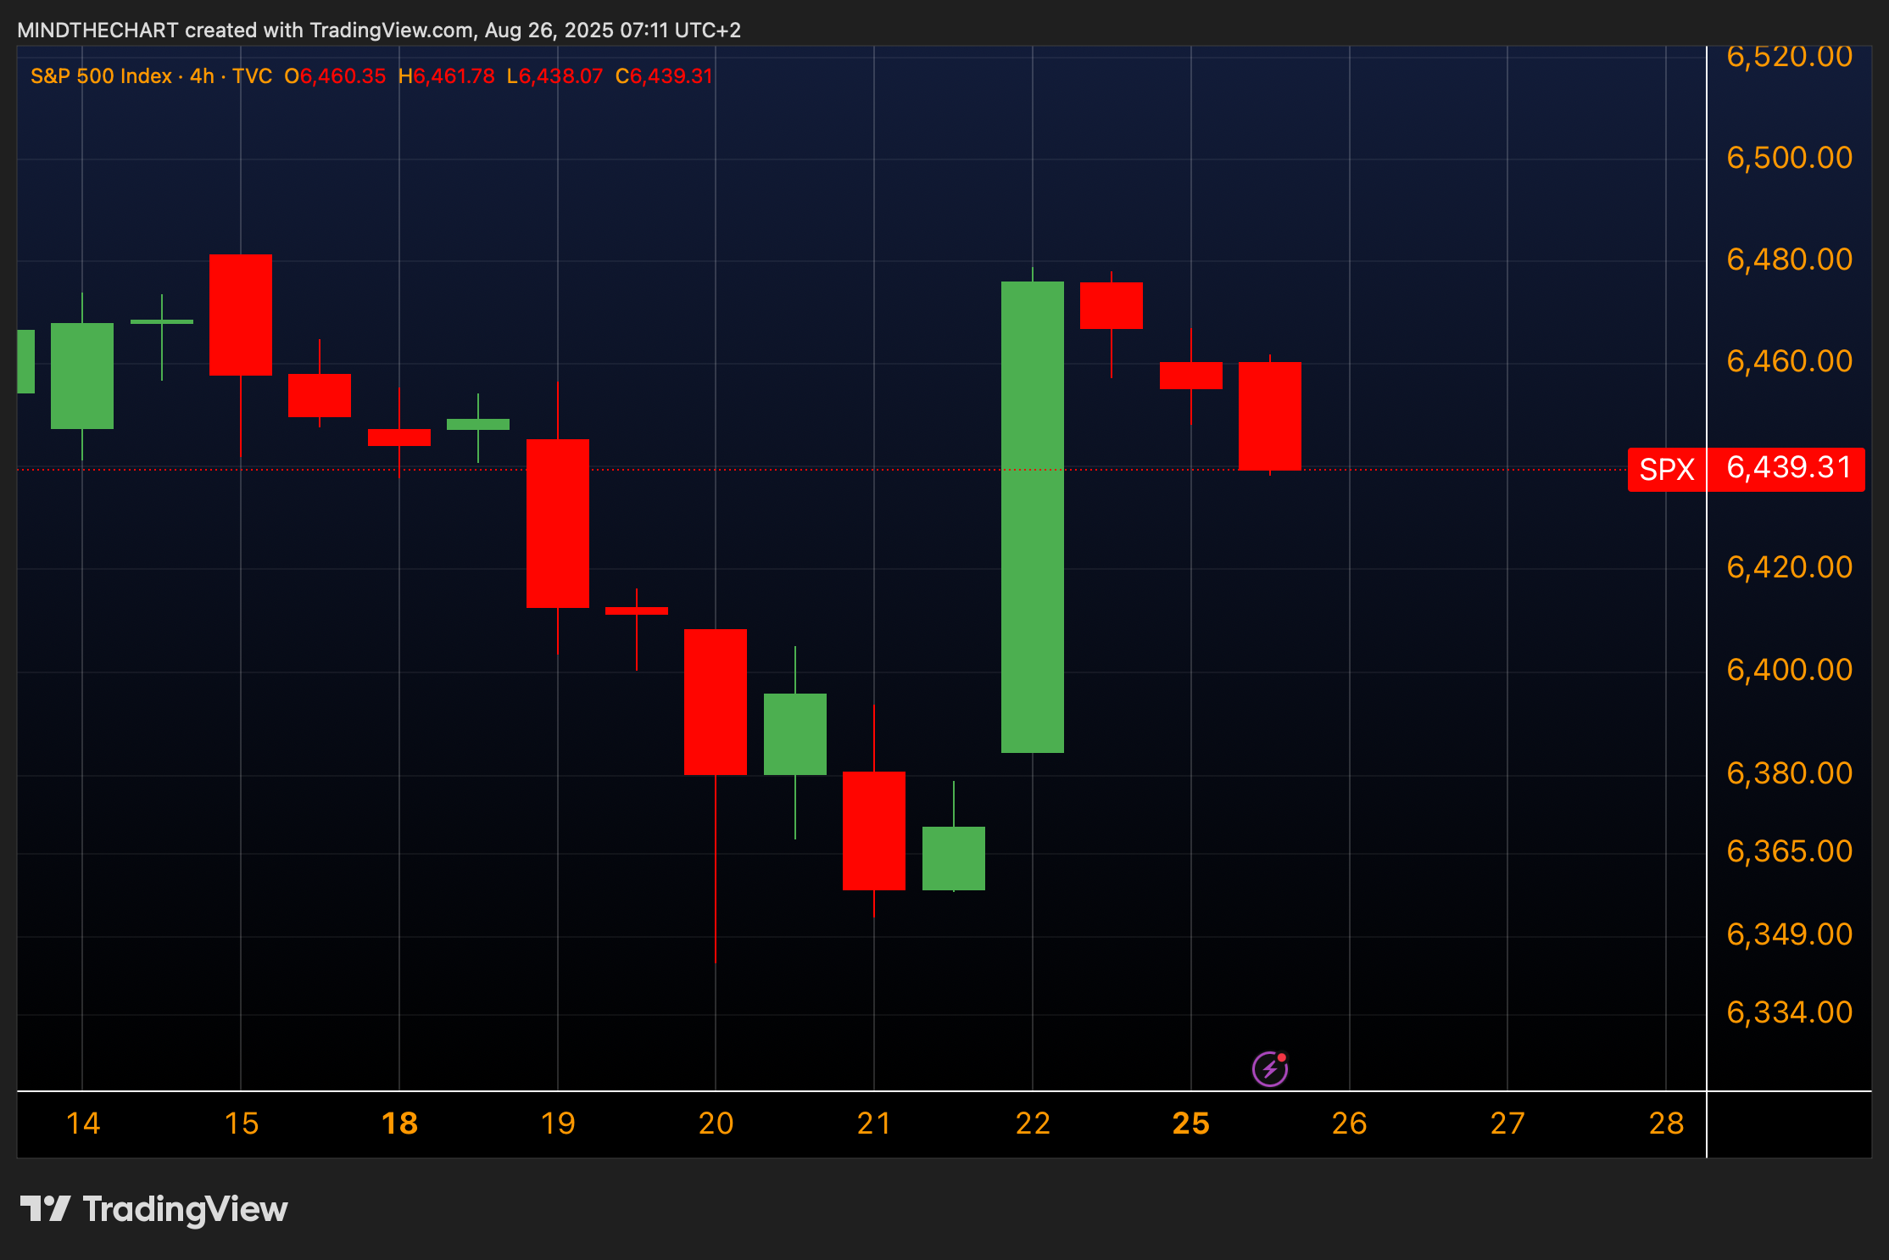Click the TradingView logo at the bottom left

click(x=153, y=1208)
